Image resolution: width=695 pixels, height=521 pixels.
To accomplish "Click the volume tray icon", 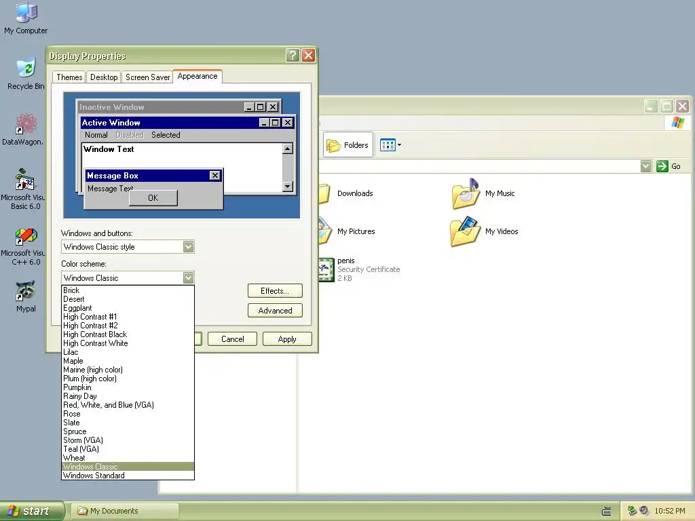I will (x=644, y=511).
